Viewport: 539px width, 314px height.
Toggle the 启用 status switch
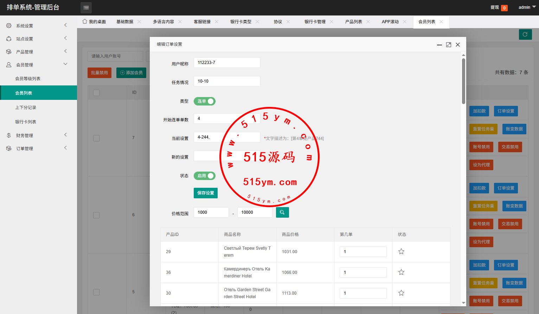205,176
